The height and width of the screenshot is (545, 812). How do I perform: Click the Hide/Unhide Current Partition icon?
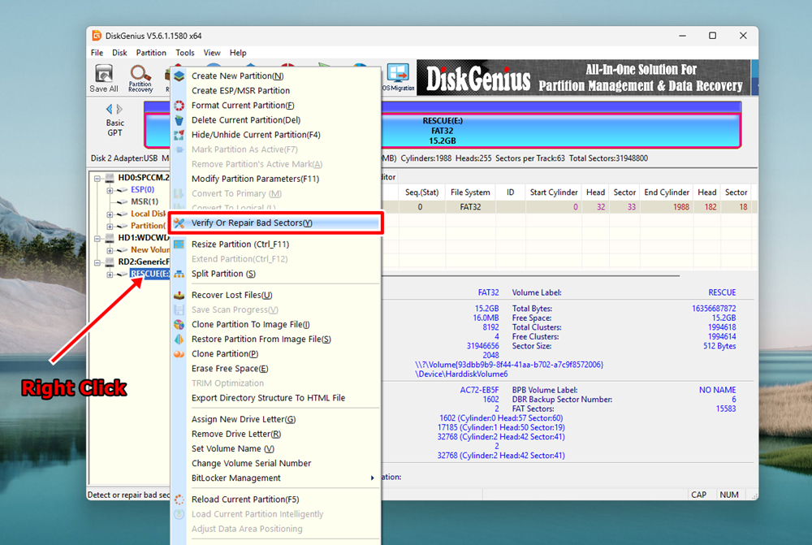coord(179,135)
